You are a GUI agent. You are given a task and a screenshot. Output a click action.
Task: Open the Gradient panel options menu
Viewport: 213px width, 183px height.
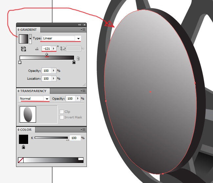(83, 30)
